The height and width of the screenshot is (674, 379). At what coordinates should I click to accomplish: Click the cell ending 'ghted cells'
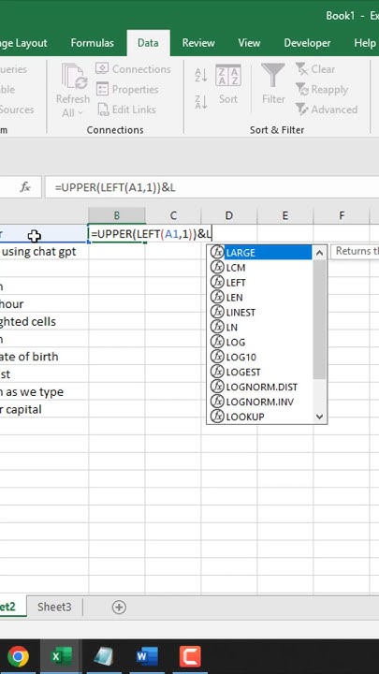tap(44, 321)
